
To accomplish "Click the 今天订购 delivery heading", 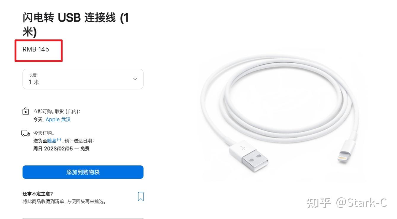I will (x=44, y=133).
